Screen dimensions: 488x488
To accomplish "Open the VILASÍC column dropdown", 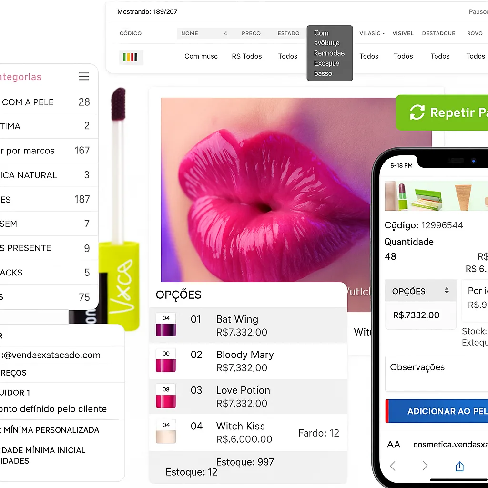I will pos(371,33).
